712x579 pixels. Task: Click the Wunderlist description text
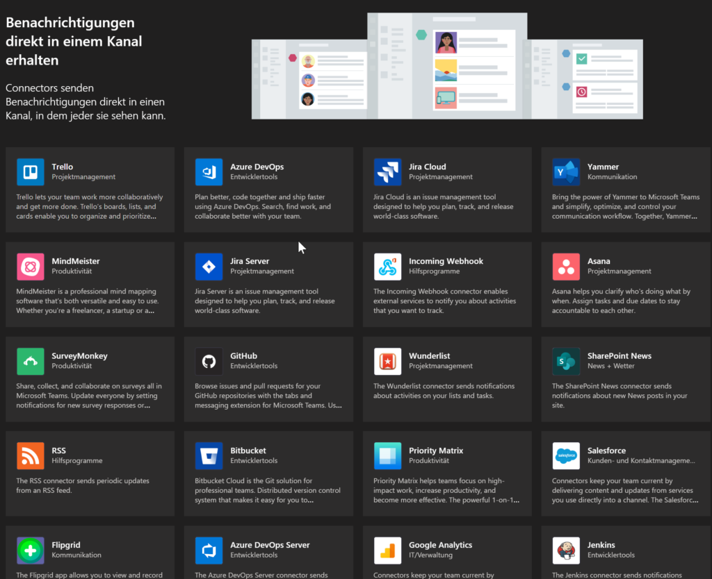pyautogui.click(x=444, y=391)
